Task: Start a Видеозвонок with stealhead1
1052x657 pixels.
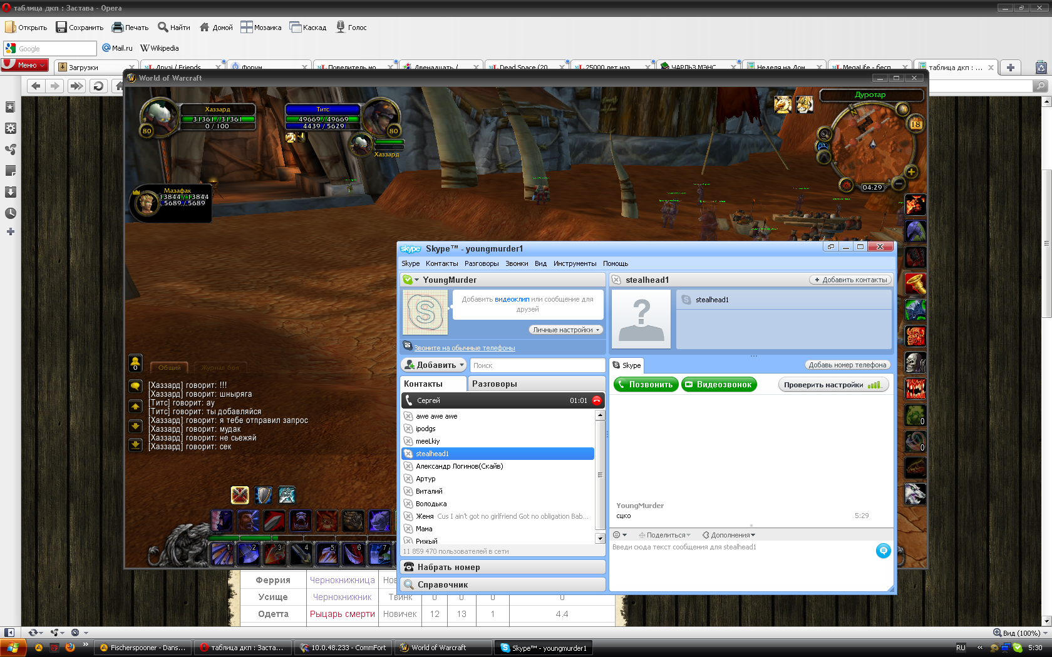Action: 718,385
